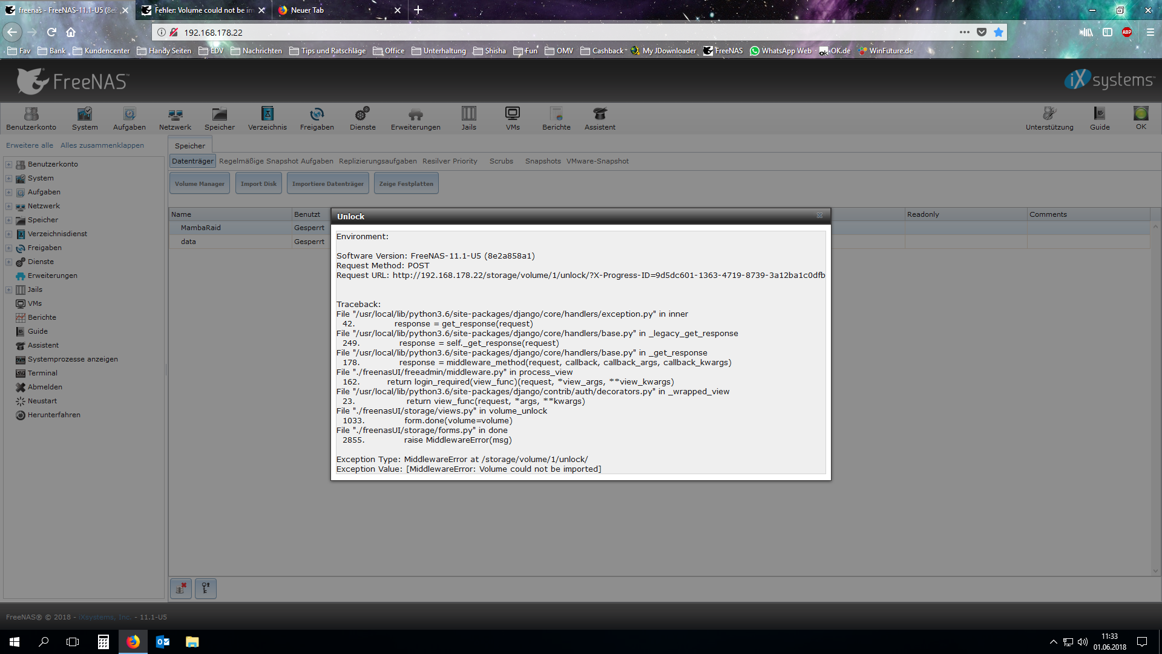Expand the System tree node
The height and width of the screenshot is (654, 1162).
coord(8,178)
